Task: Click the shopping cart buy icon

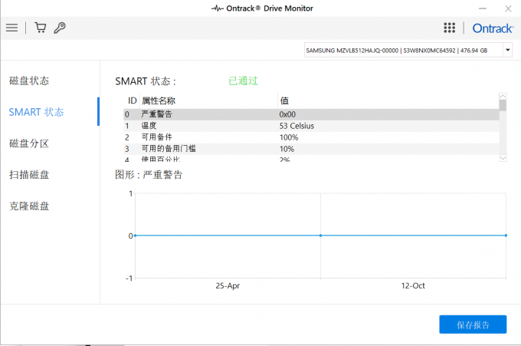Action: pyautogui.click(x=41, y=28)
